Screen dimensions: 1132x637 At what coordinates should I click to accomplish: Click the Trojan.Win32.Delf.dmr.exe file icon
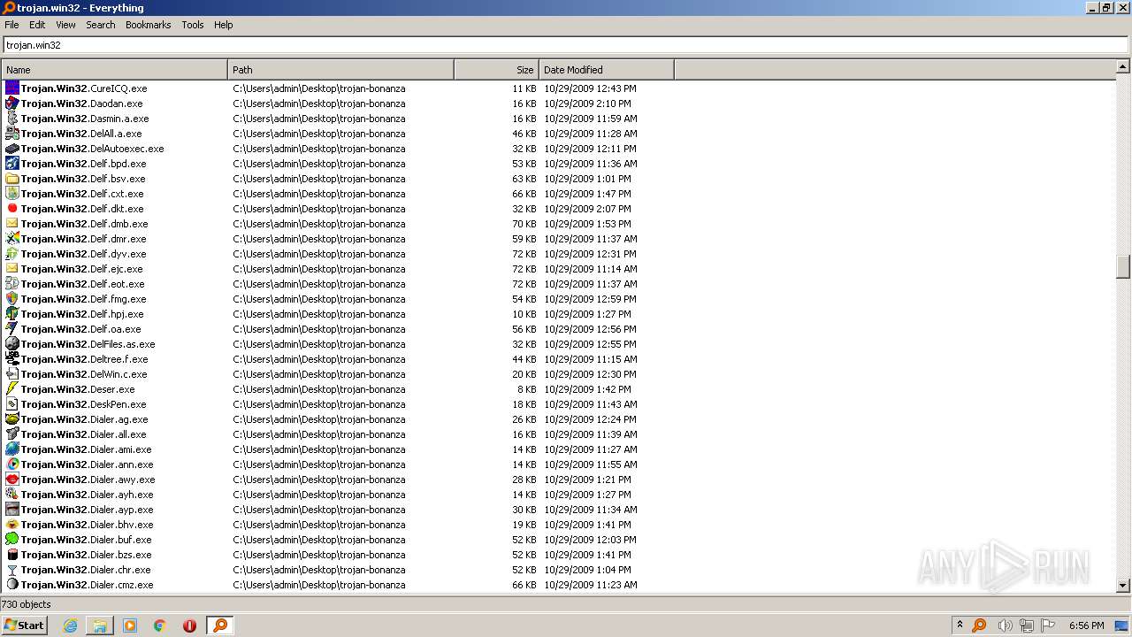(x=12, y=239)
